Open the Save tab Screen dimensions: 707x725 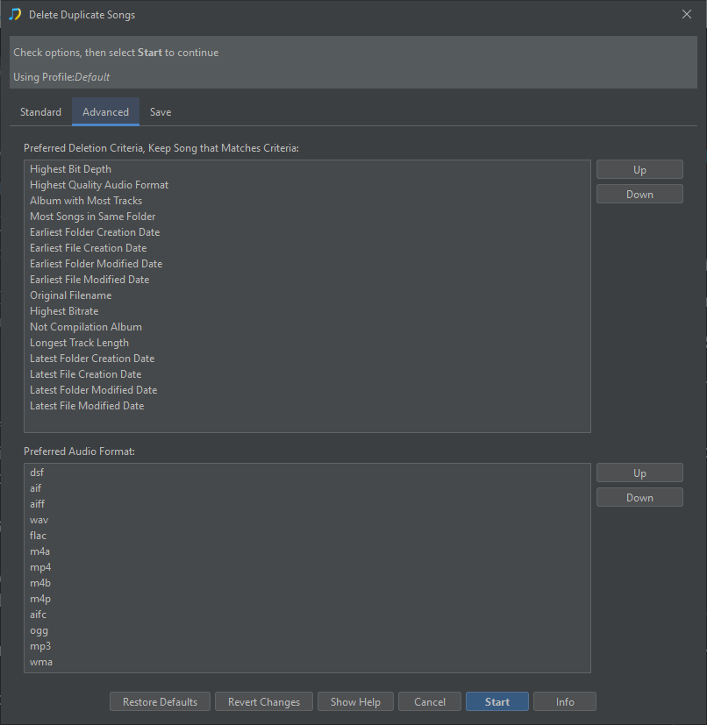tap(161, 112)
